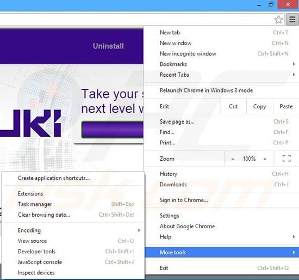Expand the More tools submenu
This screenshot has height=280, width=299.
222,252
